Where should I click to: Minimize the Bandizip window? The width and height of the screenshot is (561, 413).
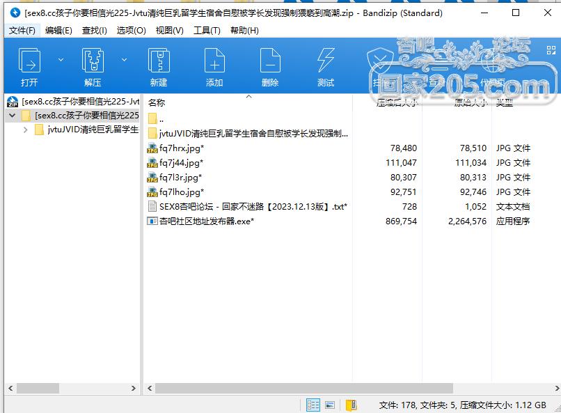coord(484,13)
